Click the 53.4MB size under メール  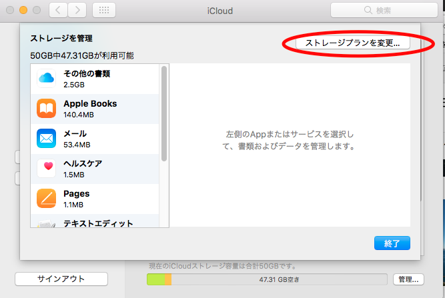coord(77,145)
